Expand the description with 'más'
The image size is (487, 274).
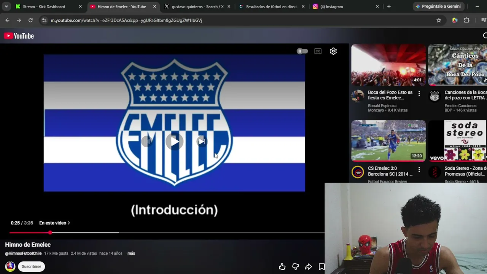pyautogui.click(x=131, y=253)
